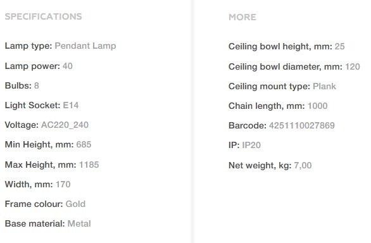Click the Bulbs count 8
The height and width of the screenshot is (243, 371).
pos(37,85)
